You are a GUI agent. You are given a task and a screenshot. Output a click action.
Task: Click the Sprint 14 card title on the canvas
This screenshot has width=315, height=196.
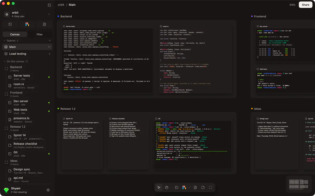pos(69,119)
